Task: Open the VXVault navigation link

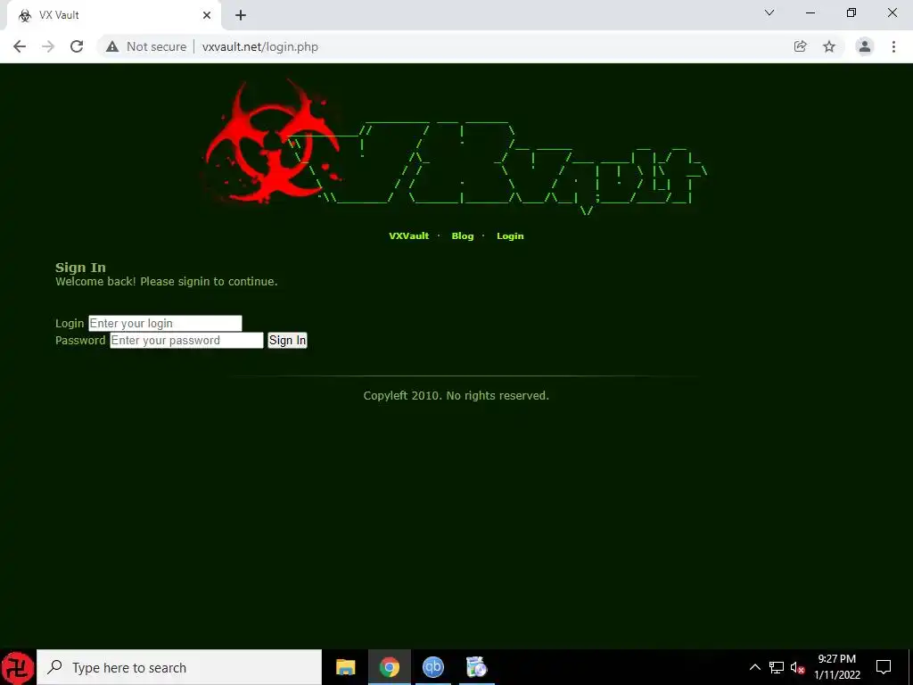Action: [x=408, y=235]
